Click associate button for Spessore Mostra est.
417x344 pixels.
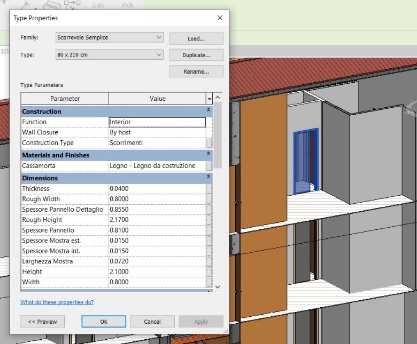point(209,241)
